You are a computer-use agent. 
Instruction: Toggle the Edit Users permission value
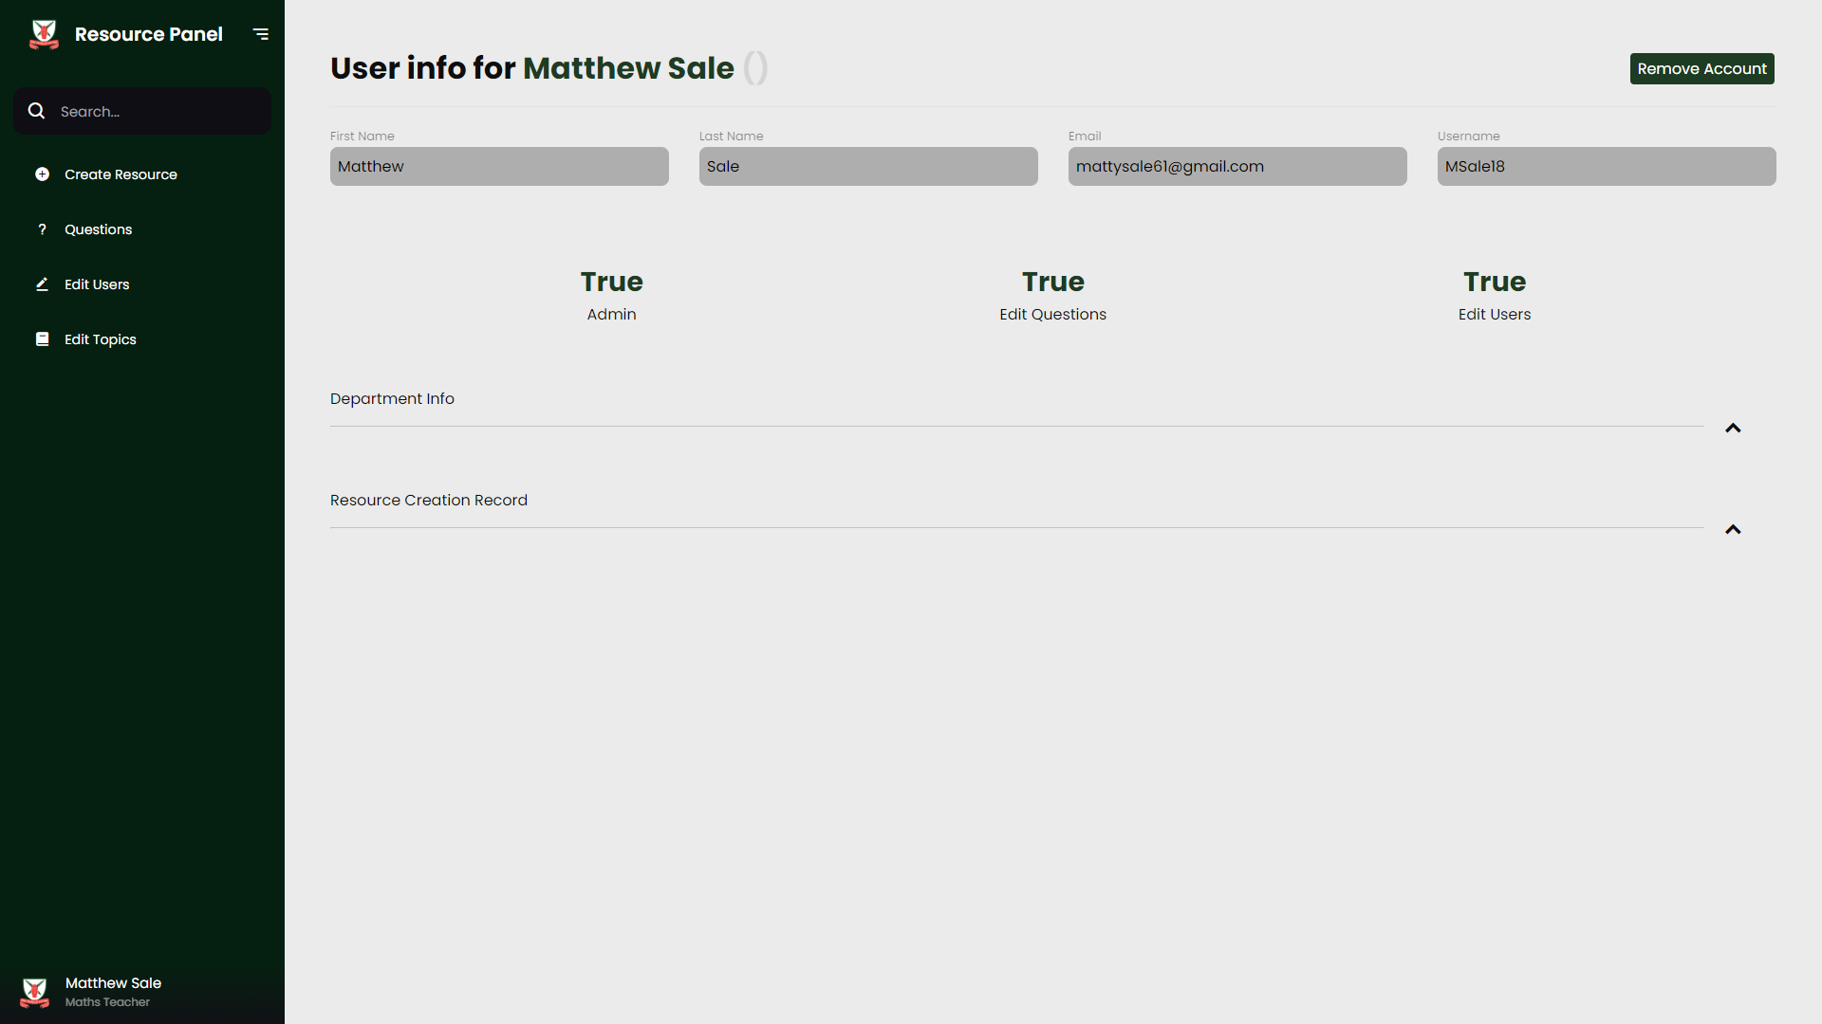1494,282
